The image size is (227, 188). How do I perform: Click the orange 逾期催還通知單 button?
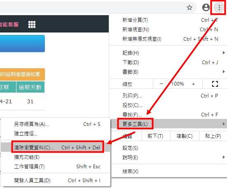click(x=22, y=74)
